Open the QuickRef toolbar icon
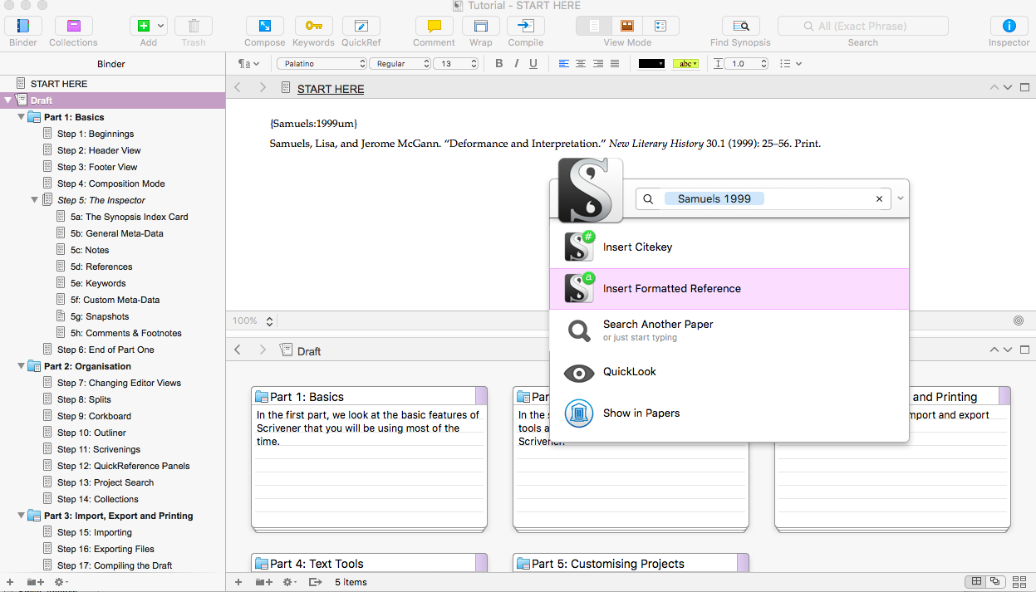Viewport: 1036px width, 592px height. click(361, 27)
